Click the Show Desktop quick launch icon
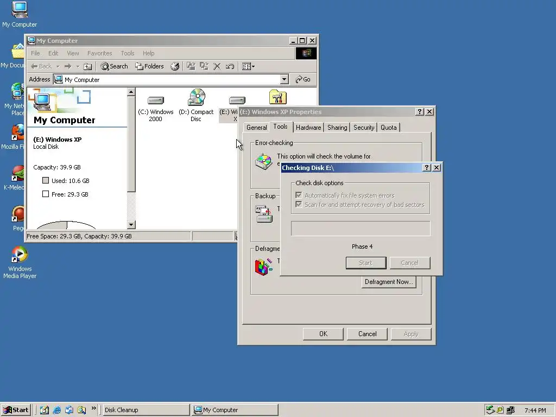The height and width of the screenshot is (417, 556). click(44, 410)
